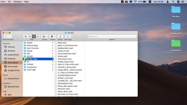This screenshot has height=105, width=187.
Task: Click the battery status in menu bar
Action: 143,2
